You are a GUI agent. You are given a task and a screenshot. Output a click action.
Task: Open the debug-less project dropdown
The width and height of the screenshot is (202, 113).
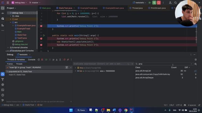[19, 3]
